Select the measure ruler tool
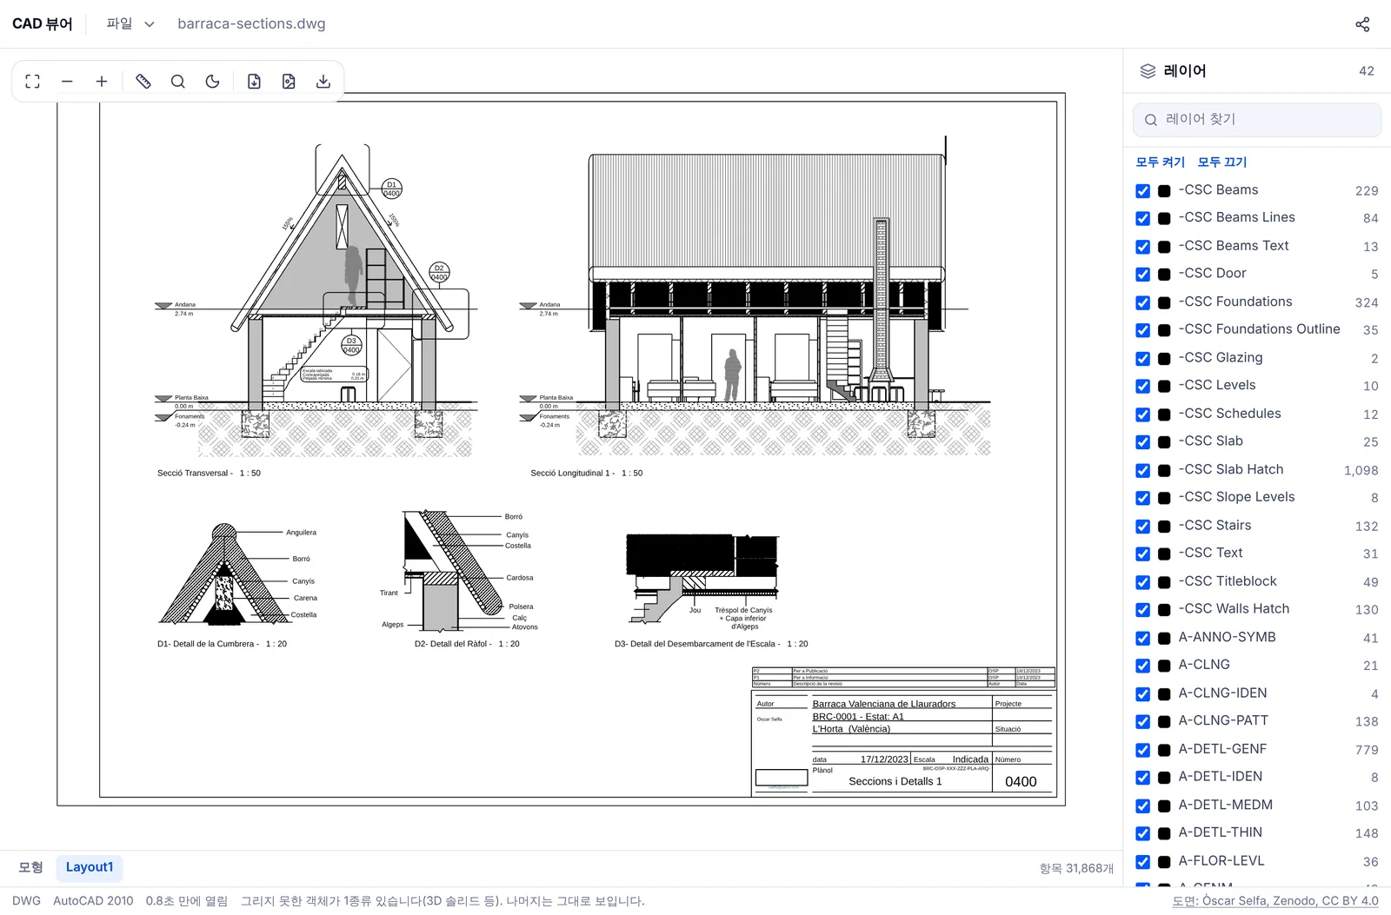 143,82
